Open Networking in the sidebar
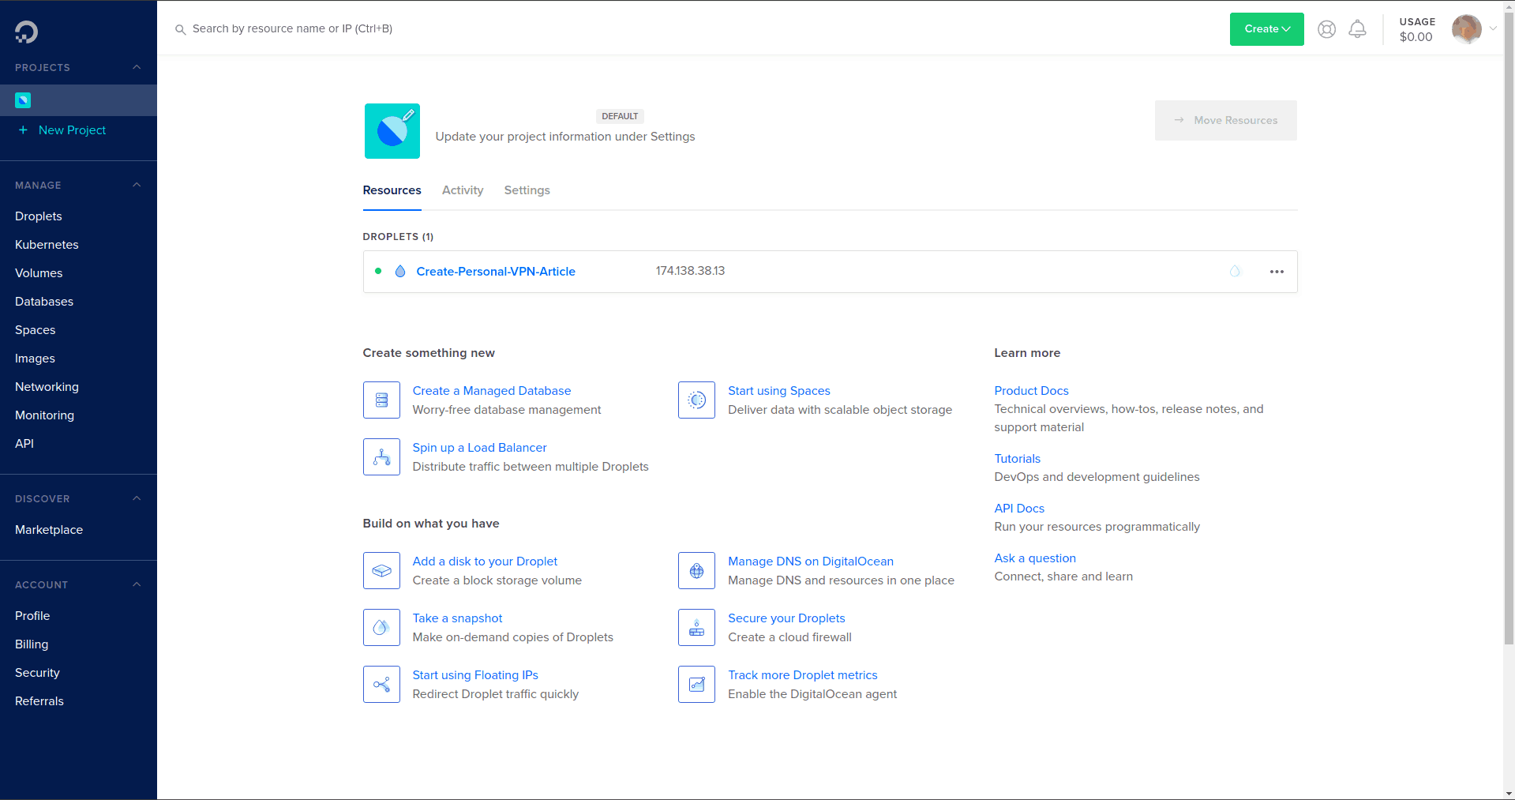 pyautogui.click(x=47, y=387)
